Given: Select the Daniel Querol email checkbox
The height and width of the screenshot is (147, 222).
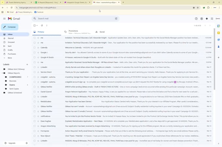Looking at the screenshot, I should tap(35, 91).
